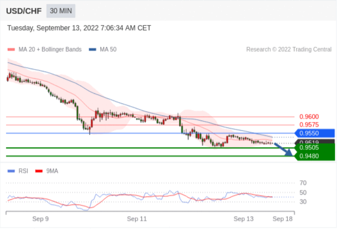Click the pink MA 20 legend swatch

pos(11,50)
